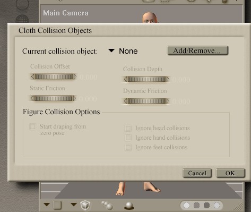Click the Collision Offset value 0.000

pyautogui.click(x=88, y=77)
